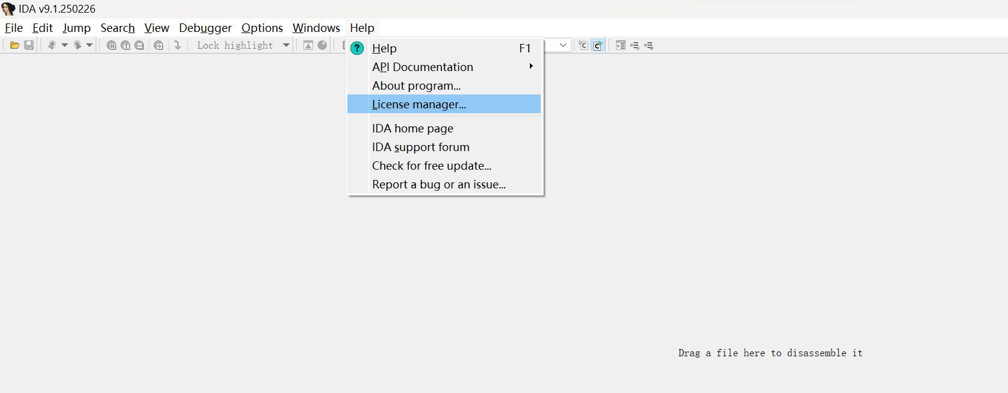This screenshot has height=393, width=1008.
Task: Click the breakpoint list icon with gear
Action: [649, 45]
